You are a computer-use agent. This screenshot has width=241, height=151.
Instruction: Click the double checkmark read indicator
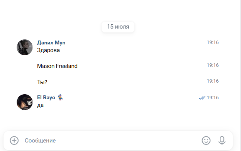click(x=202, y=98)
